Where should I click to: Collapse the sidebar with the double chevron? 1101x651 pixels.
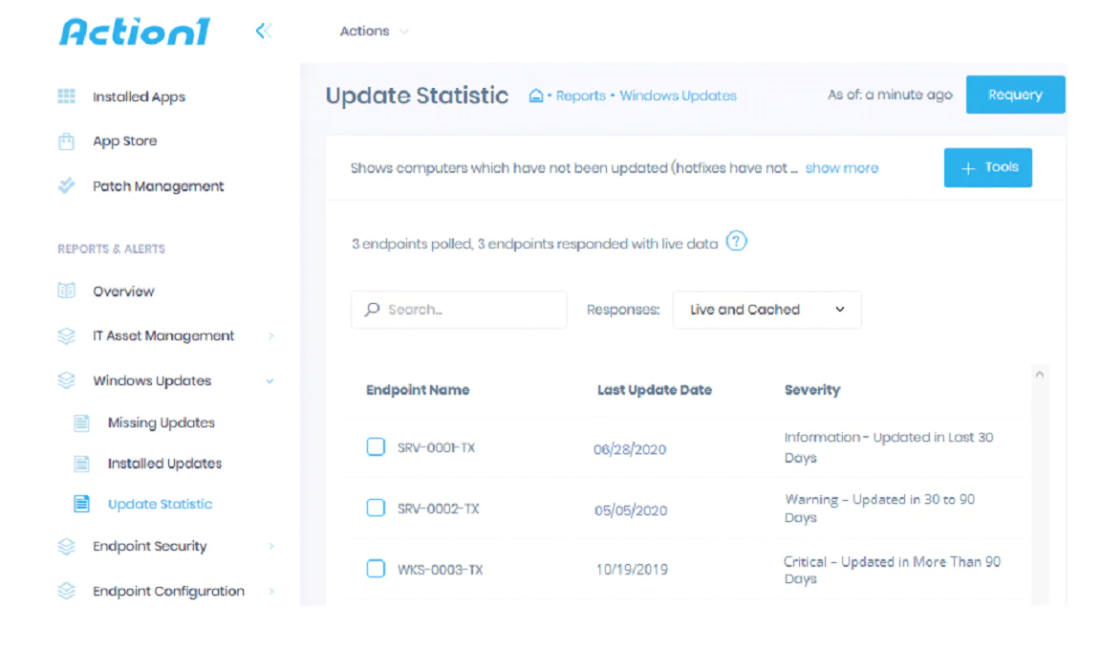pyautogui.click(x=264, y=30)
